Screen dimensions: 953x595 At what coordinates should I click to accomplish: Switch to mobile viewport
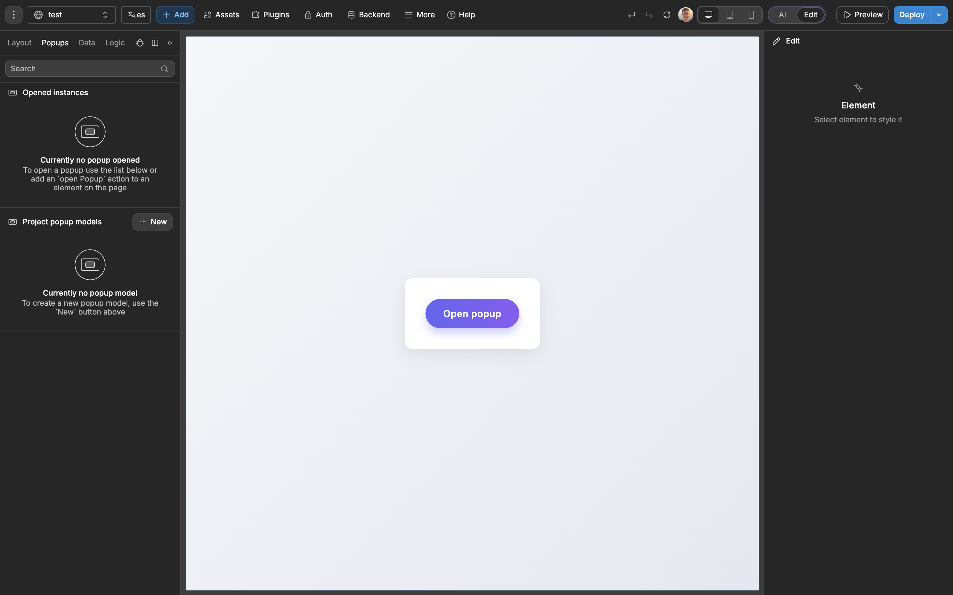tap(751, 14)
